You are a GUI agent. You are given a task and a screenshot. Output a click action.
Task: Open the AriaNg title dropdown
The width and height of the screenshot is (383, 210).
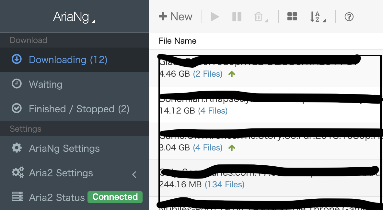[74, 17]
